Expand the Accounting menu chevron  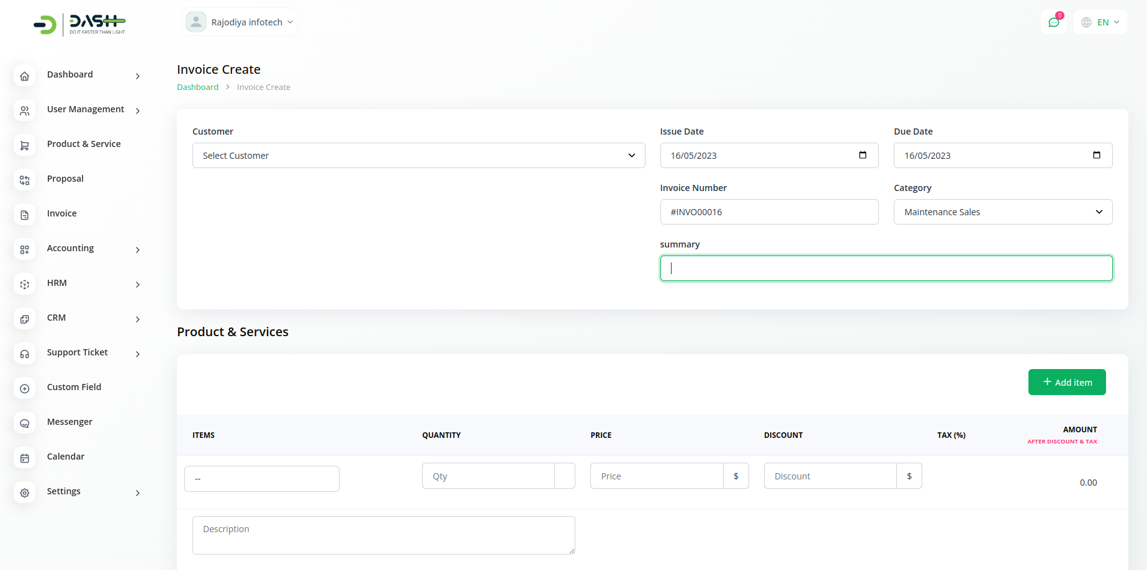tap(138, 250)
